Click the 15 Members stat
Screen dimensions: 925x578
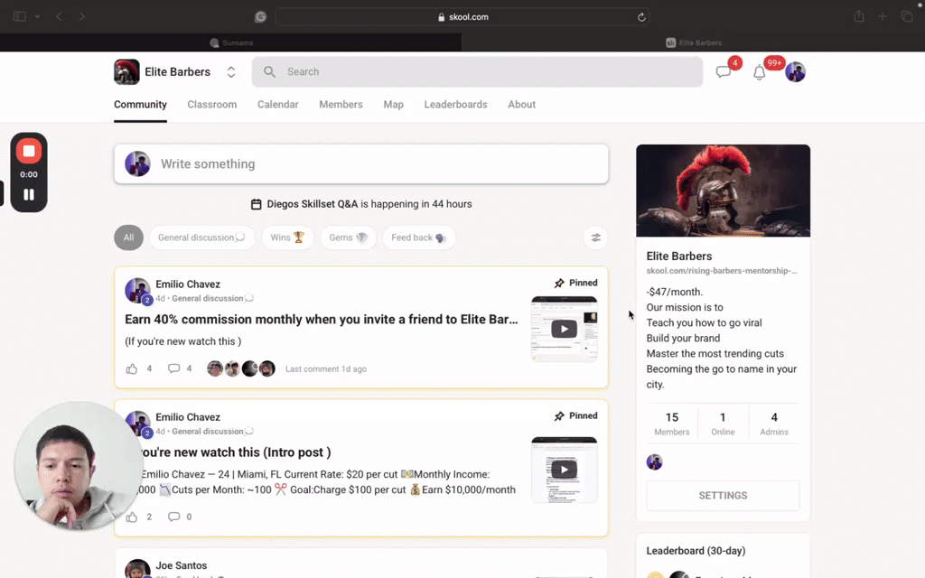(x=671, y=424)
